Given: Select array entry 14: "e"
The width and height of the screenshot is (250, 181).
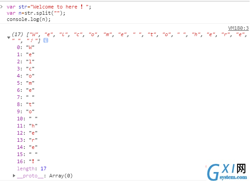Looking at the screenshot, I should point(27,147).
